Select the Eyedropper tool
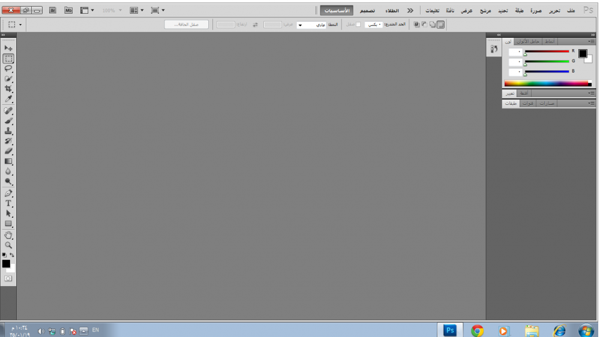The image size is (600, 337). [8, 99]
